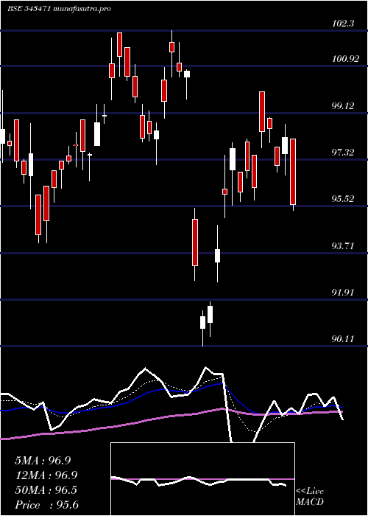Image resolution: width=368 pixels, height=516 pixels.
Task: Click the BSE 543471 munafasutra.pro title text
Action: [x=59, y=9]
